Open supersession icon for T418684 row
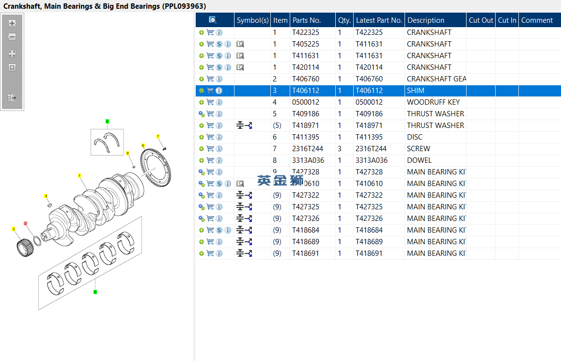The image size is (561, 361). coord(219,230)
